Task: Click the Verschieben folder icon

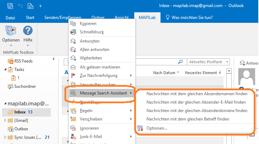Action: [x=73, y=119]
